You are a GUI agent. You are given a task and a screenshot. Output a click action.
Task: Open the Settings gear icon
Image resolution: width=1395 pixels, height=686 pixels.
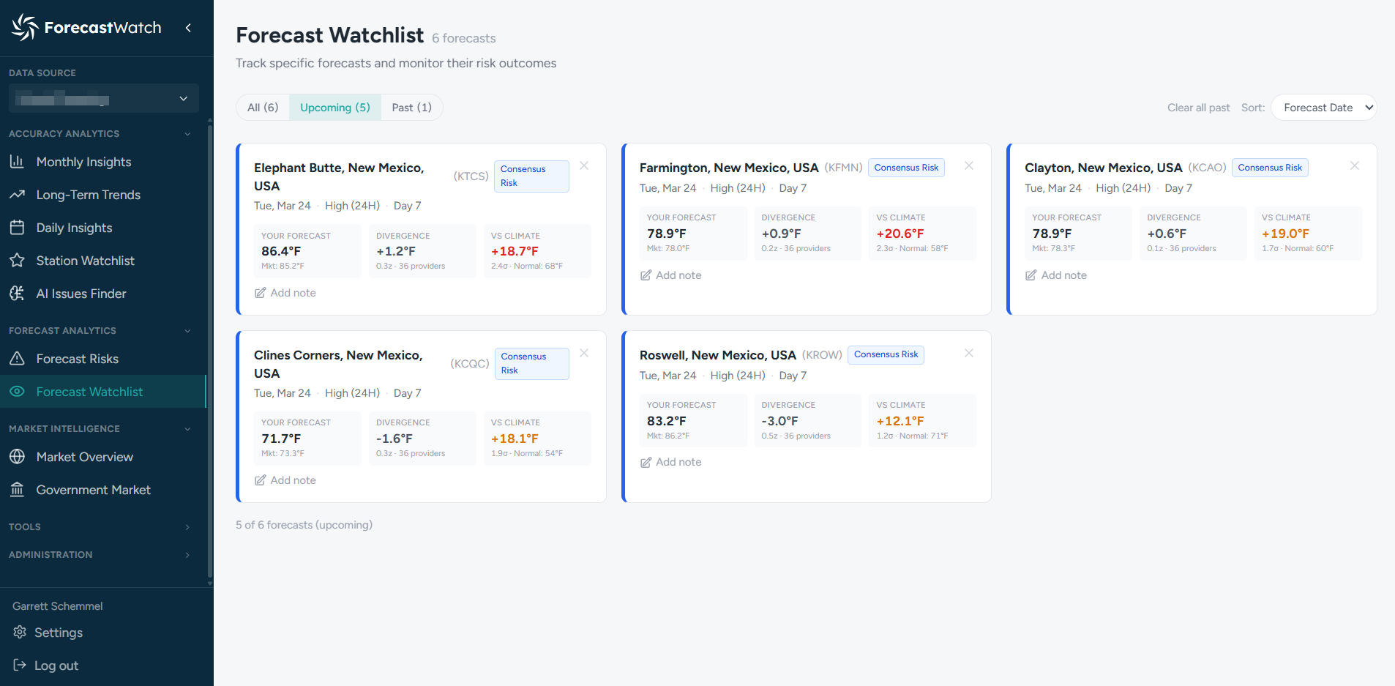click(20, 633)
